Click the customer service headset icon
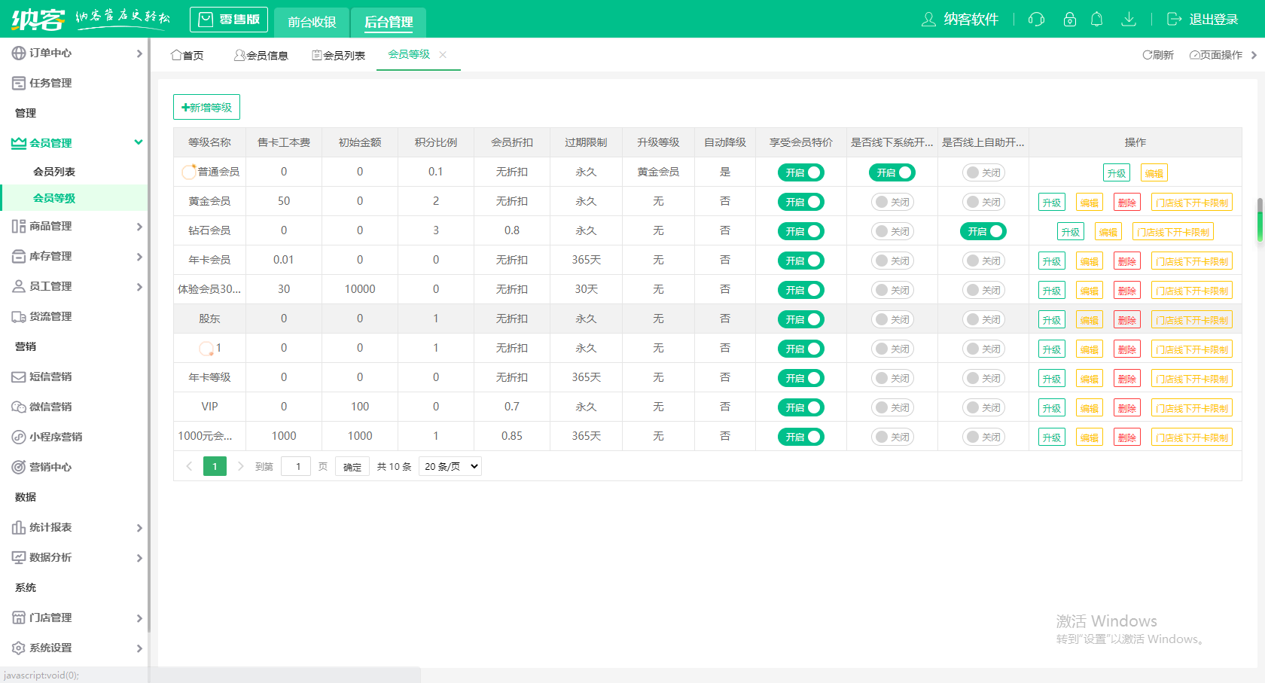 pyautogui.click(x=1036, y=20)
